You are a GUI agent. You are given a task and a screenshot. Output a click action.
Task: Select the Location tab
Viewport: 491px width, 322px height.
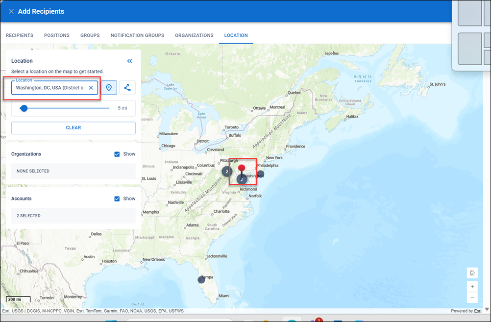coord(236,35)
